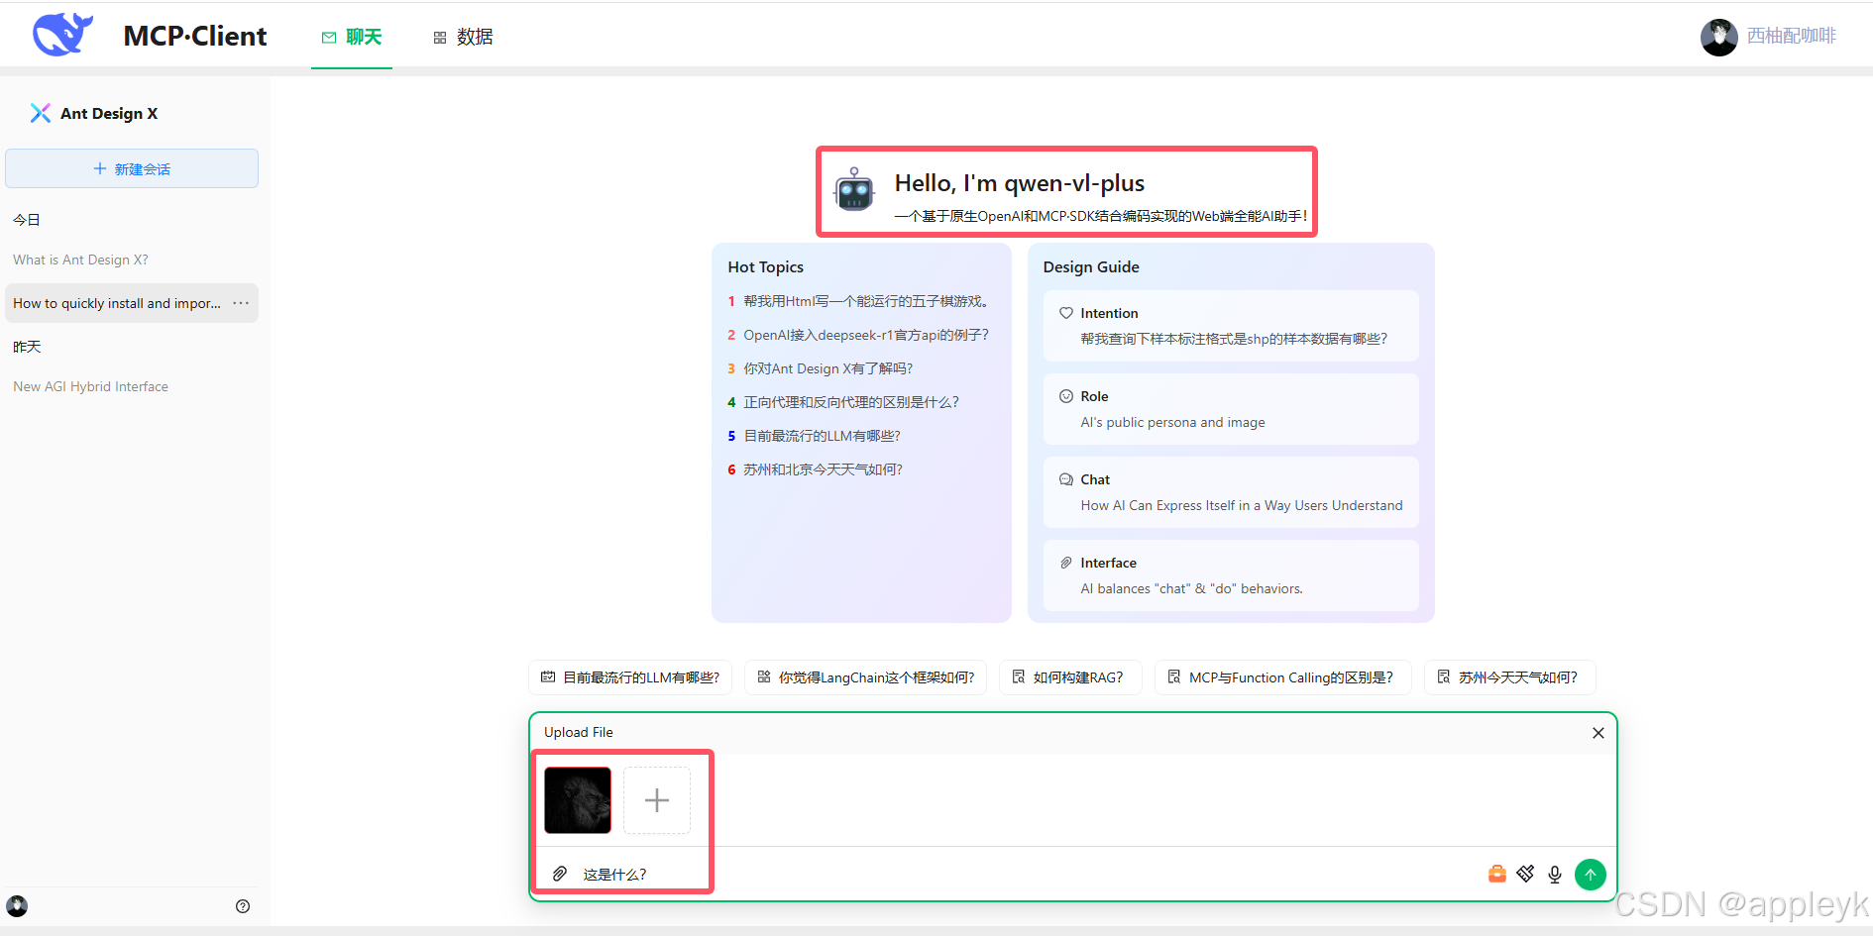Open the help question mark icon

pos(243,906)
